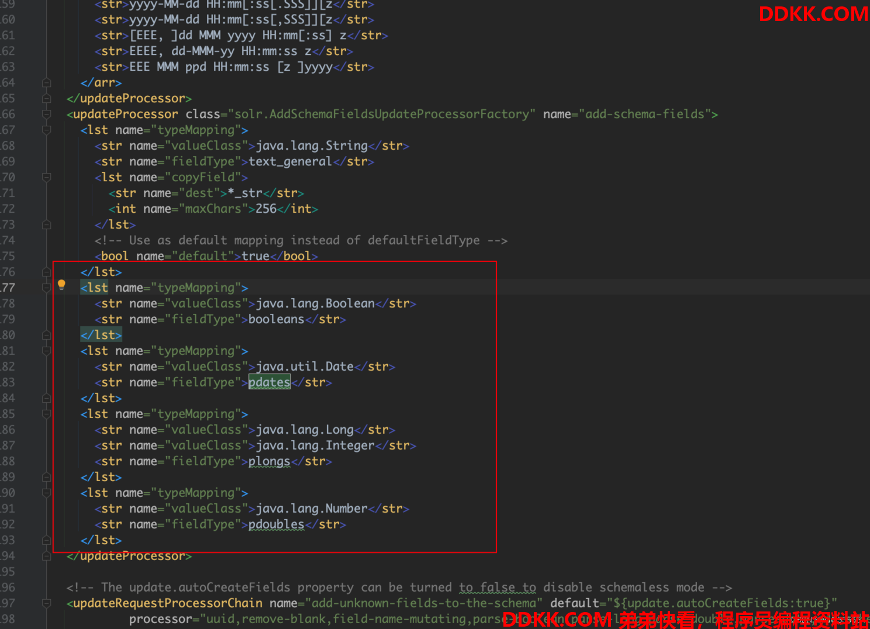Collapse the updateRequestProcessorChain fold marker
The height and width of the screenshot is (629, 870).
pyautogui.click(x=47, y=603)
